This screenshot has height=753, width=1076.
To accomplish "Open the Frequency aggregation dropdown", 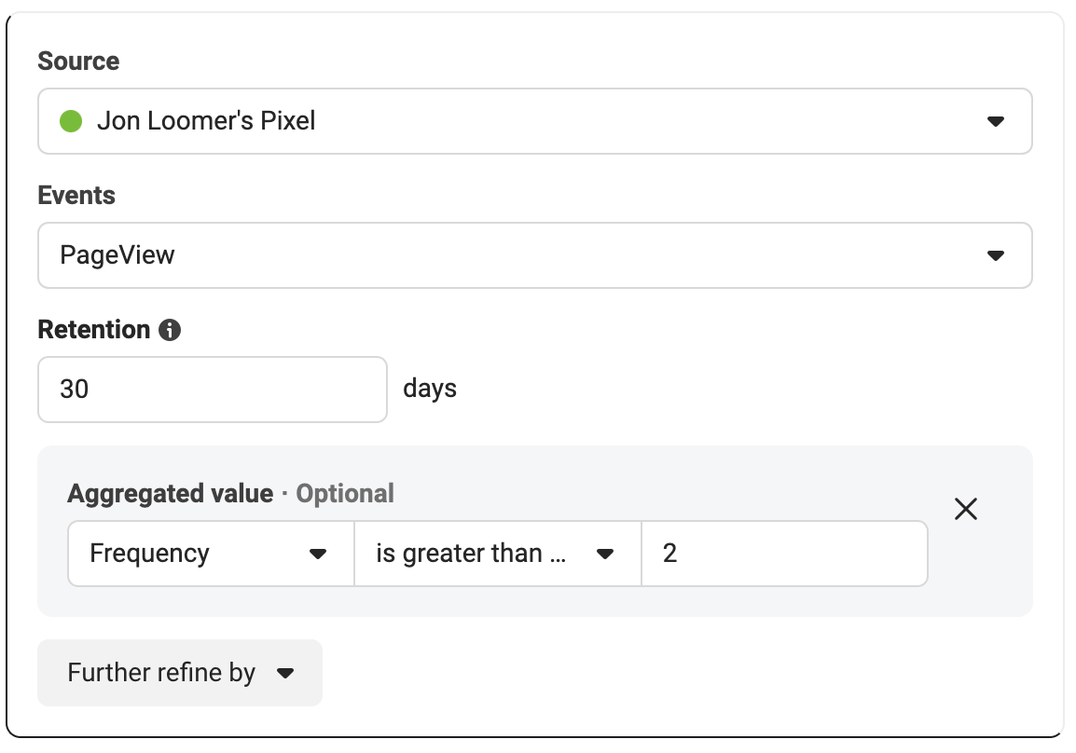I will coord(211,554).
